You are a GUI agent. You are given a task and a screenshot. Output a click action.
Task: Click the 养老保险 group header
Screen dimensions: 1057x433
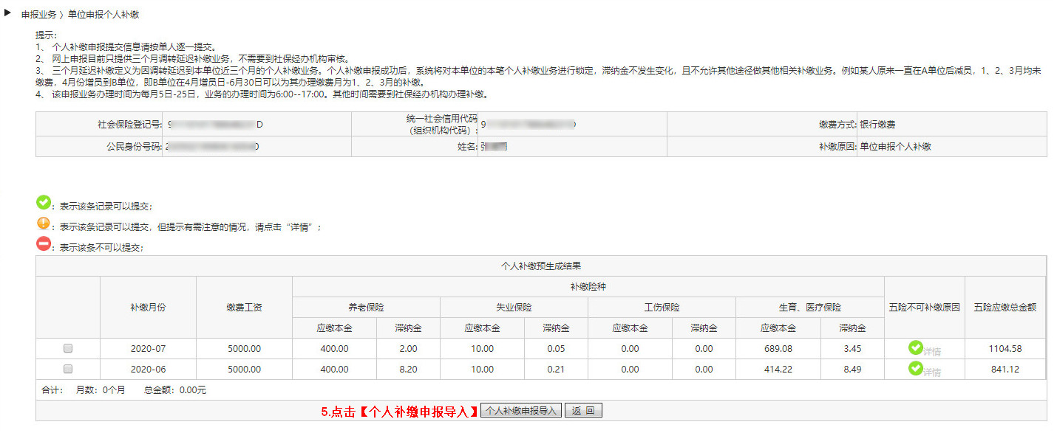tap(366, 308)
